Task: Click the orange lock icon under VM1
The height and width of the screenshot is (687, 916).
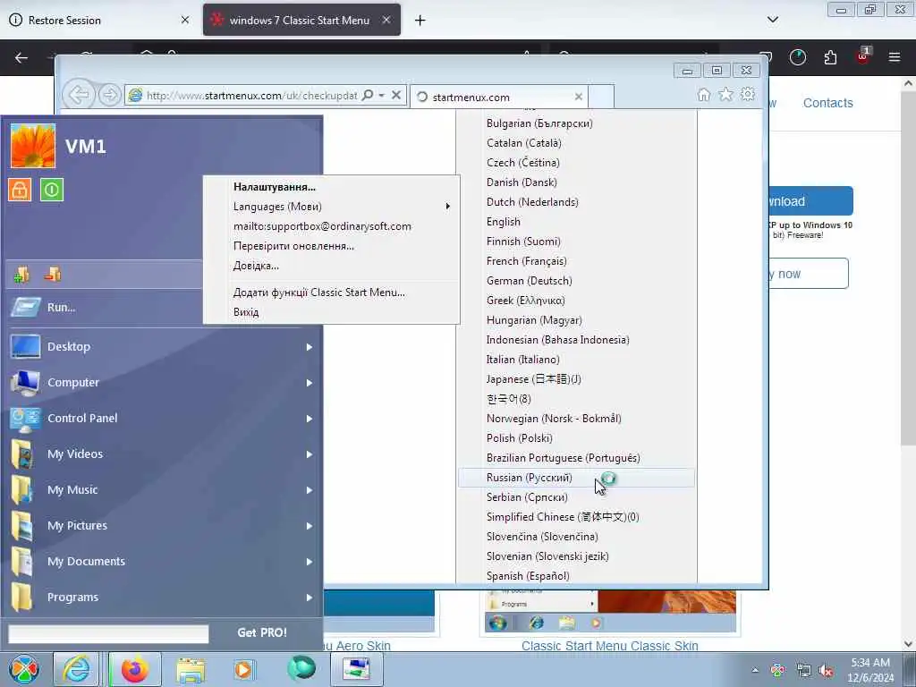Action: pyautogui.click(x=20, y=190)
